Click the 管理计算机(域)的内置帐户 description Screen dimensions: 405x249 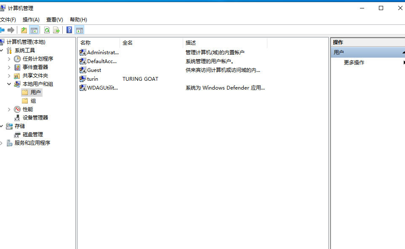click(x=215, y=53)
